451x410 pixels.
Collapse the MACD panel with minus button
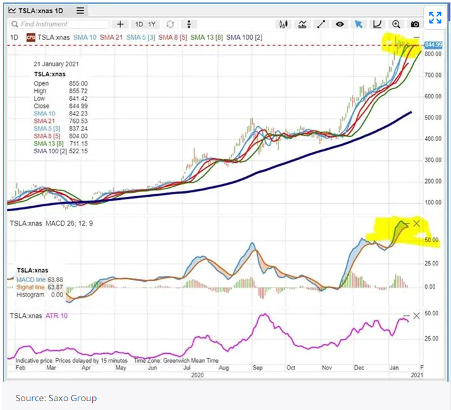(406, 223)
